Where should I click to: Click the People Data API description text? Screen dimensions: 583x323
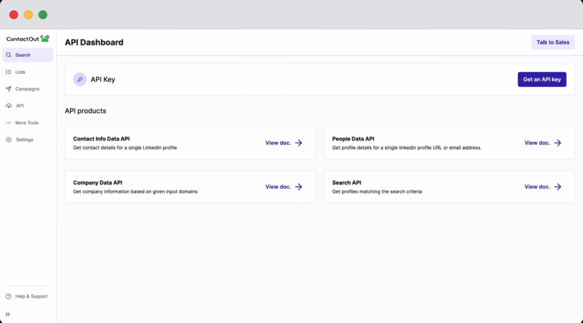pos(407,148)
